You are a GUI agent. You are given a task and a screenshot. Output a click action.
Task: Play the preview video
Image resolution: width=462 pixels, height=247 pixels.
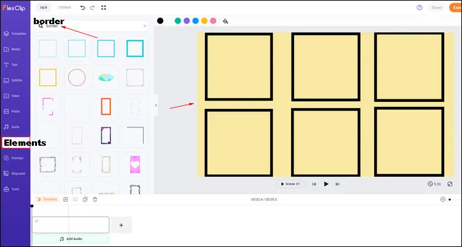click(326, 184)
